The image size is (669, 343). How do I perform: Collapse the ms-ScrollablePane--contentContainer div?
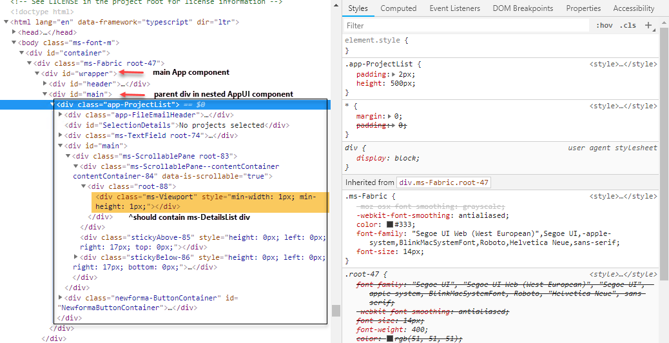76,166
